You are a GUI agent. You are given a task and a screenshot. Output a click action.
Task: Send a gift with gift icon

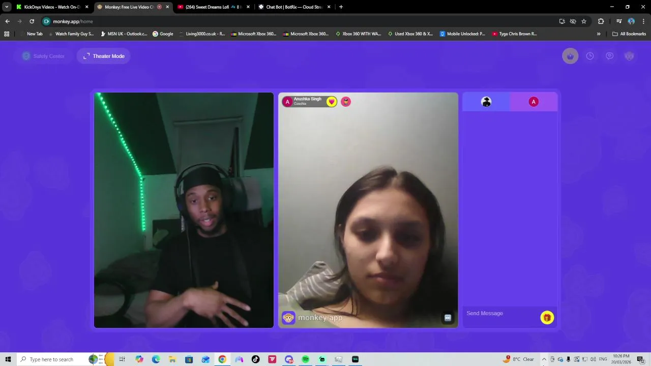(x=547, y=318)
